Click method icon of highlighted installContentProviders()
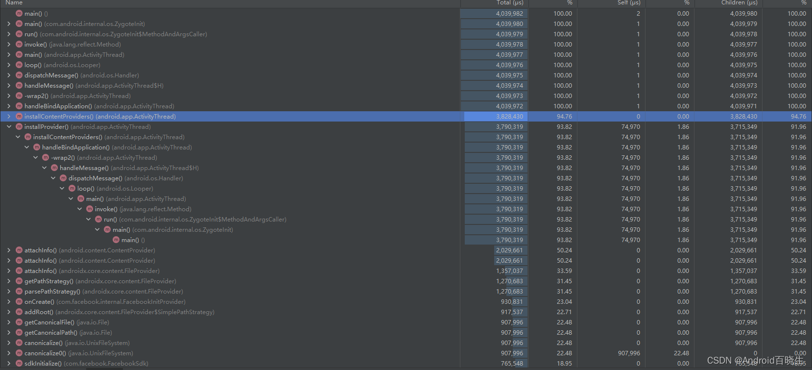This screenshot has width=812, height=370. coord(19,116)
